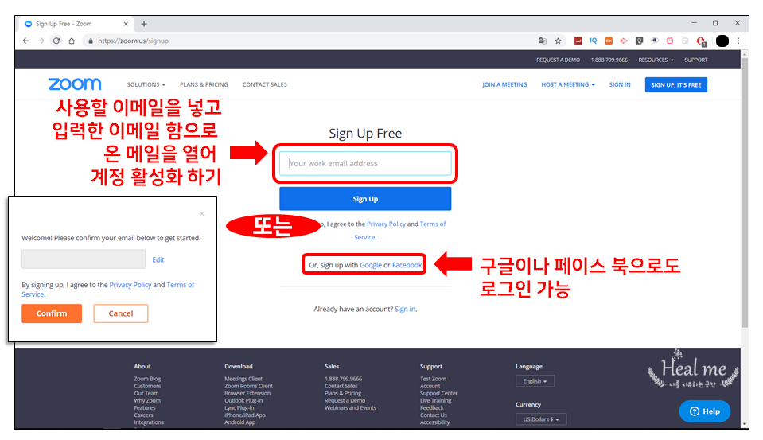
Task: Sign up with Google link
Action: coord(371,265)
